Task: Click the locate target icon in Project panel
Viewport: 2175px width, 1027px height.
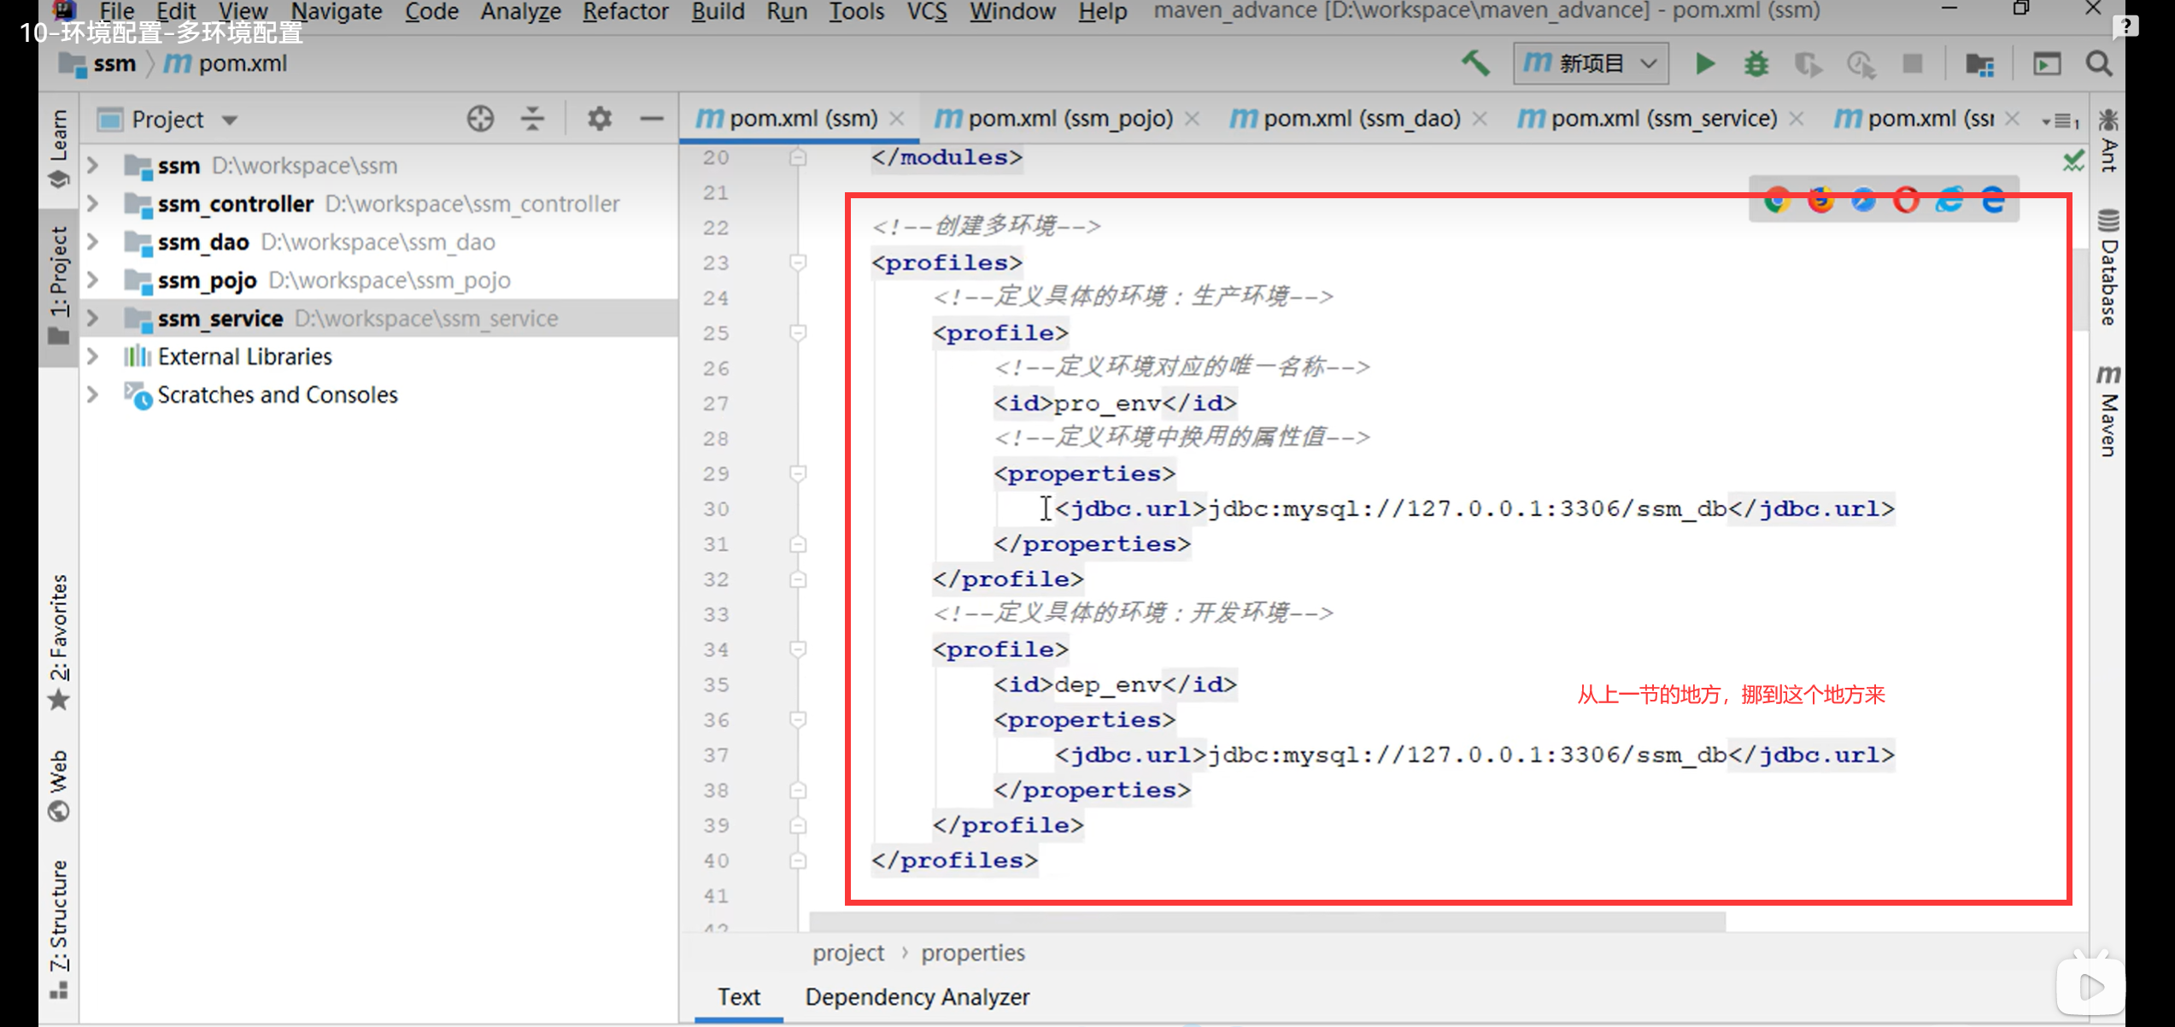Action: click(x=480, y=119)
